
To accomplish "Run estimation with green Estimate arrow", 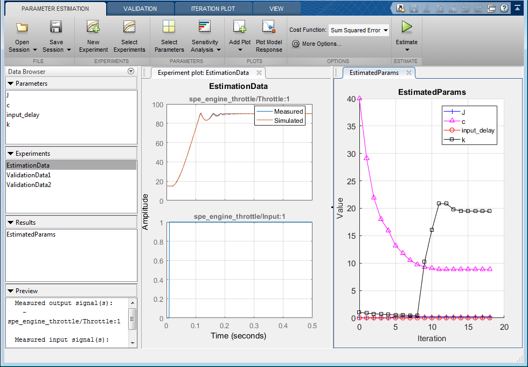I will pyautogui.click(x=407, y=27).
